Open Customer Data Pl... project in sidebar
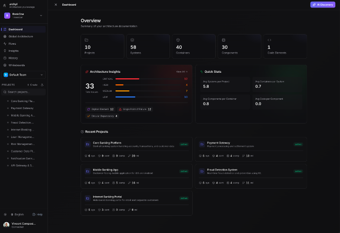340x233 pixels. point(23,151)
